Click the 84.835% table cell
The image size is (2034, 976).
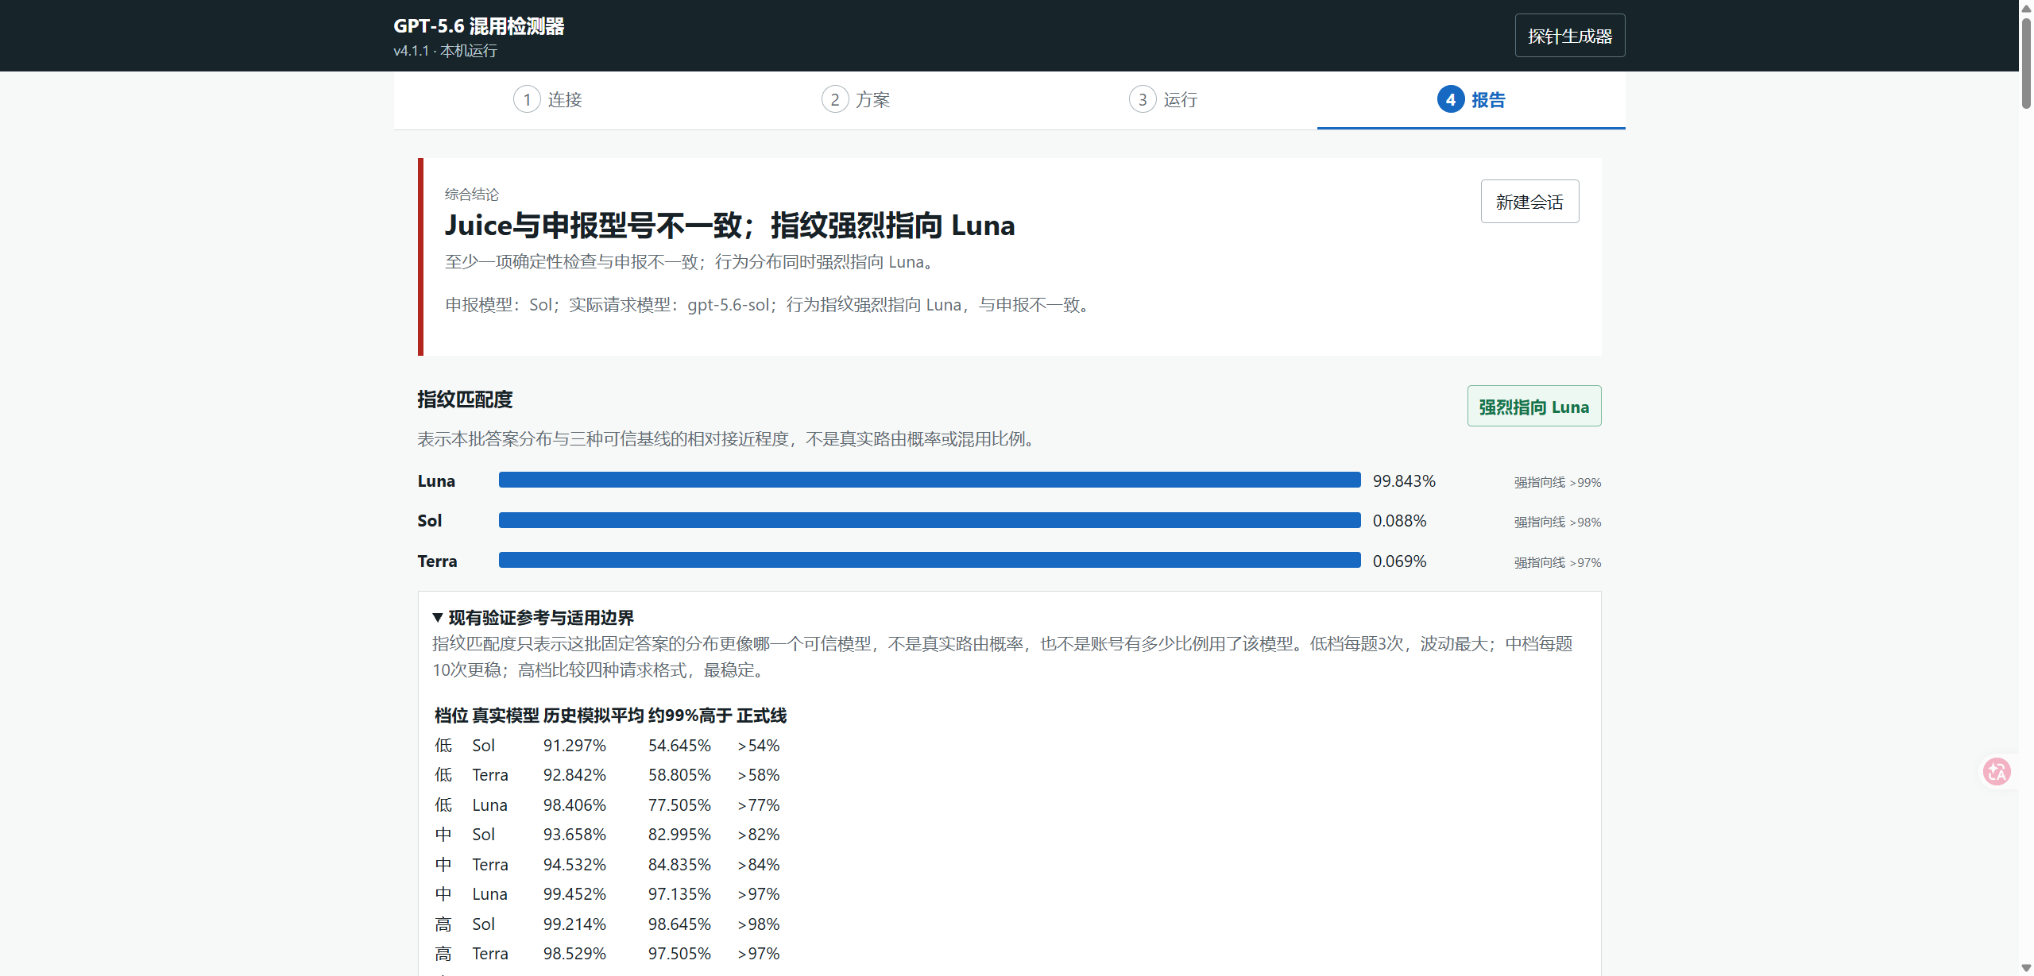(679, 865)
